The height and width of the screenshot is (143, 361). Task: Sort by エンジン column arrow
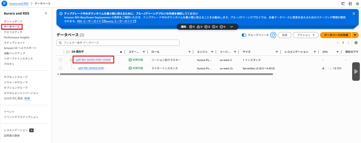pos(212,52)
